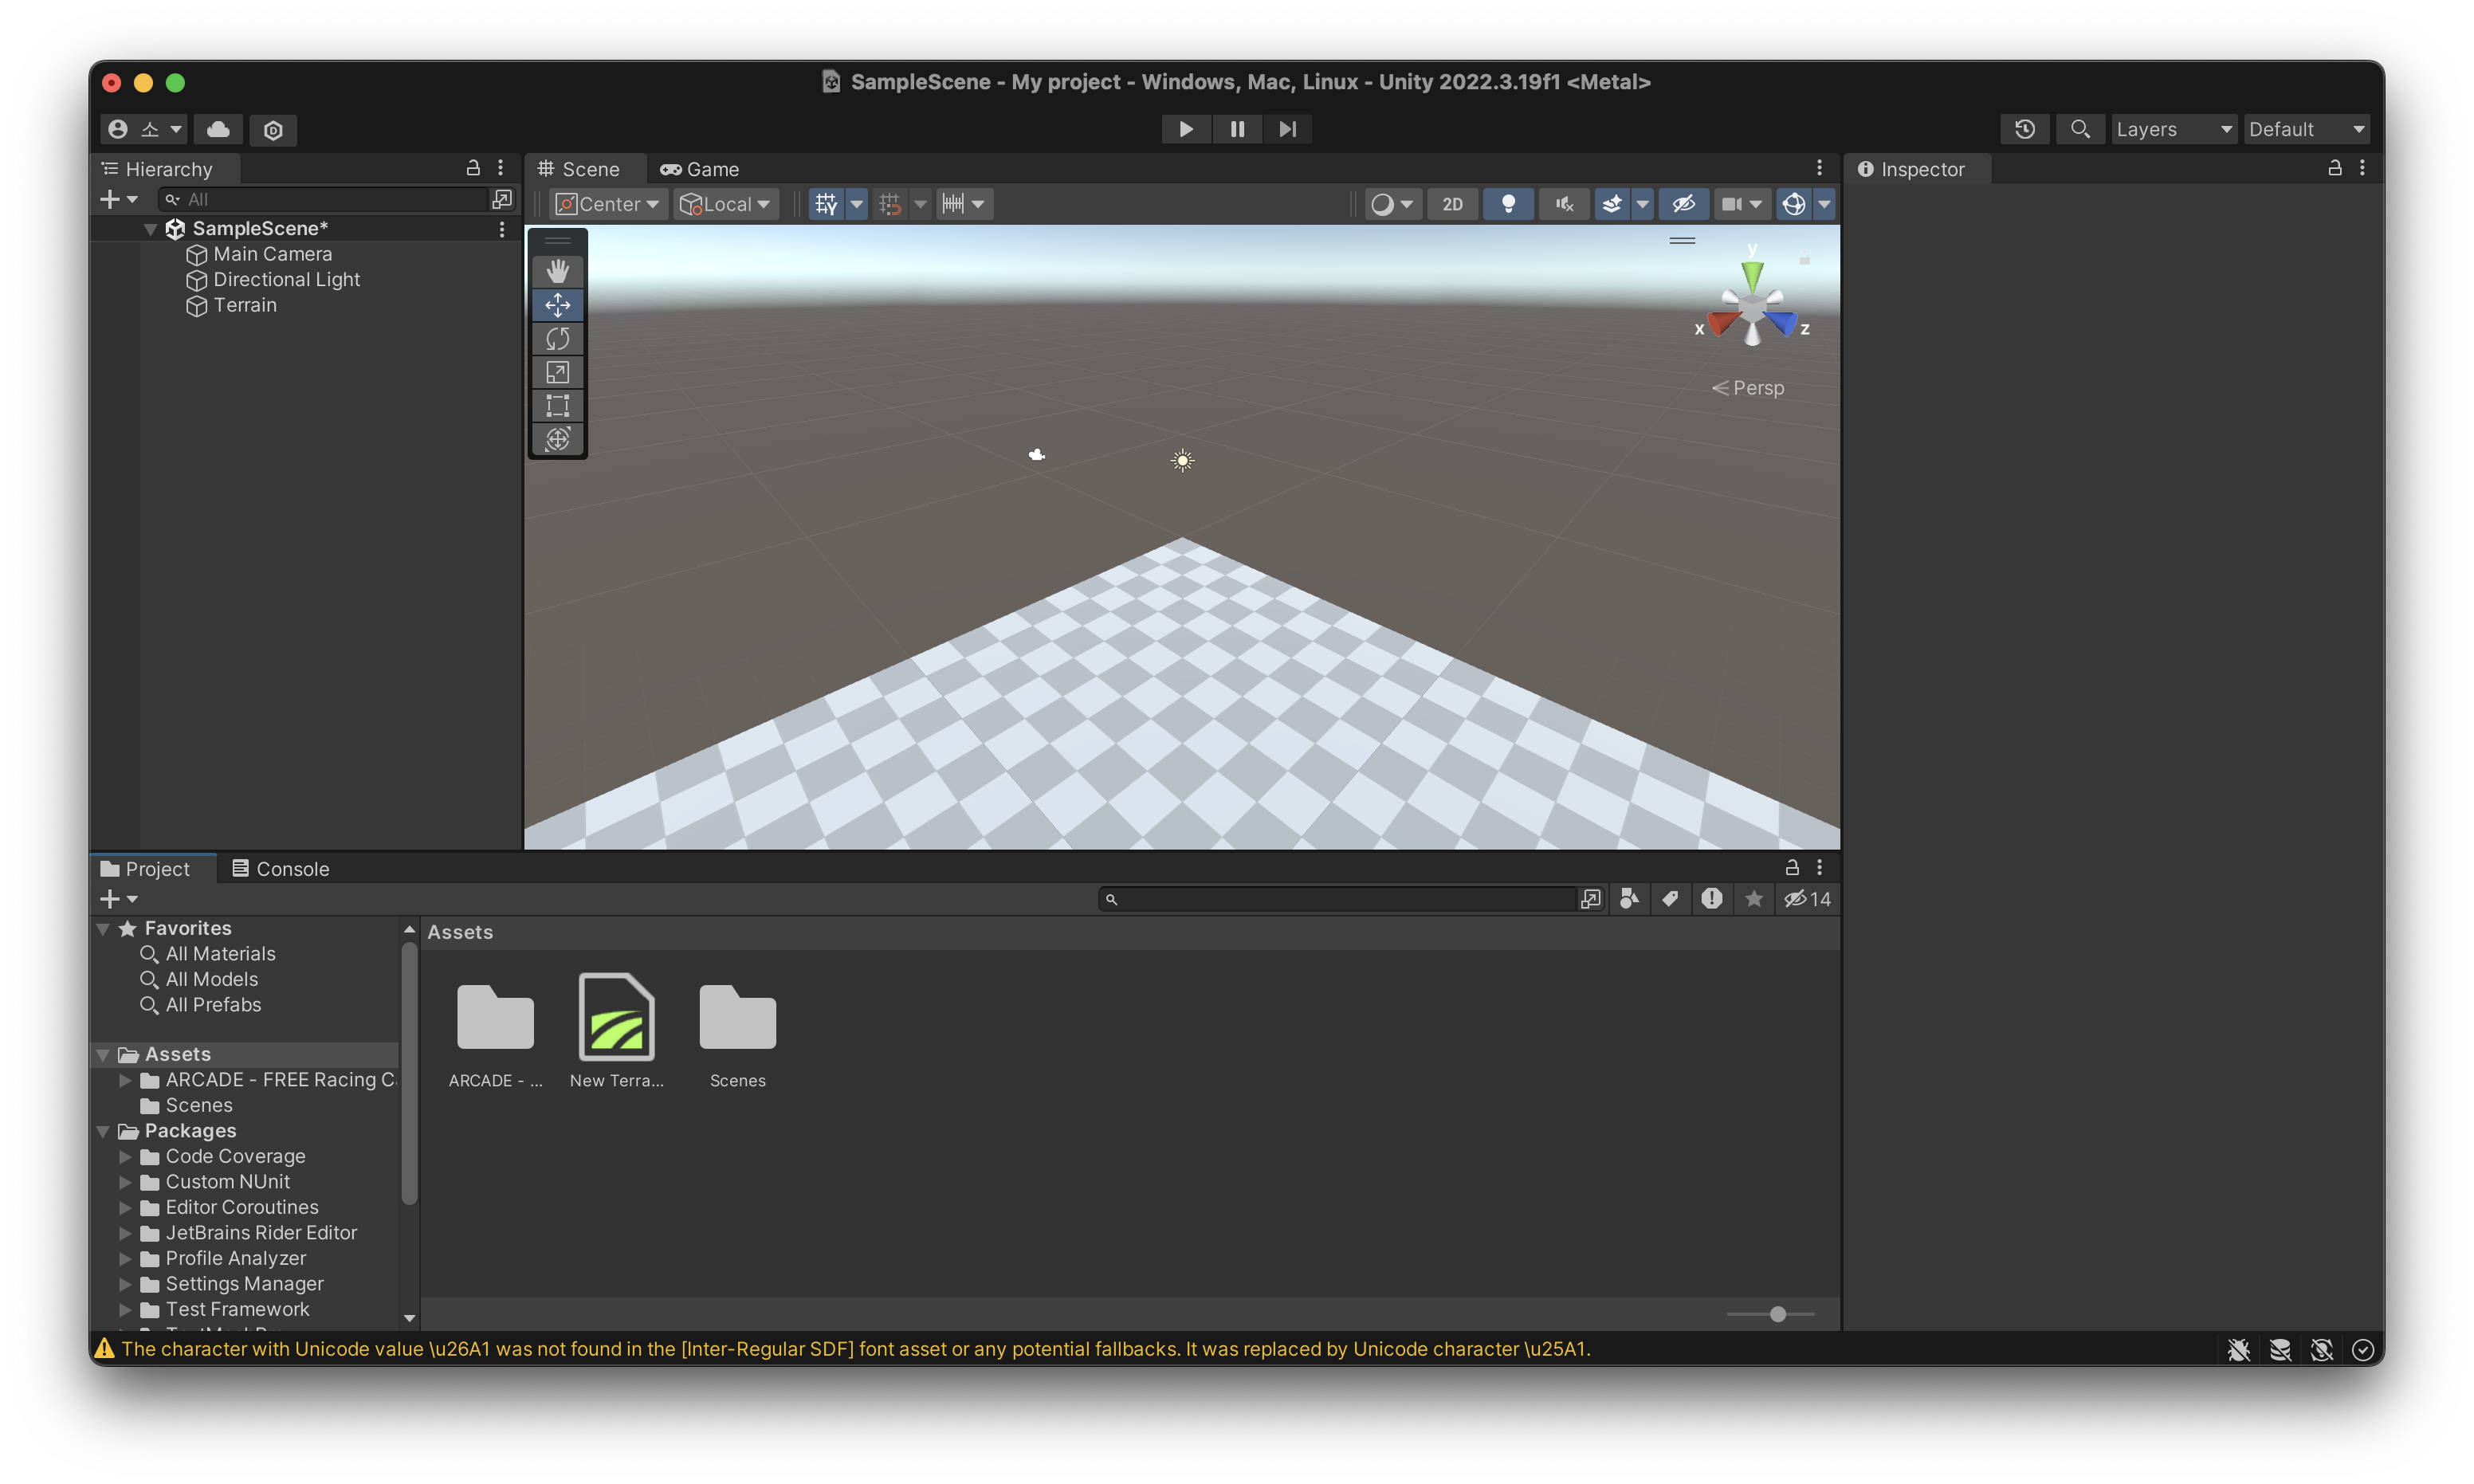The image size is (2474, 1484).
Task: Open the Center pivot mode dropdown
Action: (607, 204)
